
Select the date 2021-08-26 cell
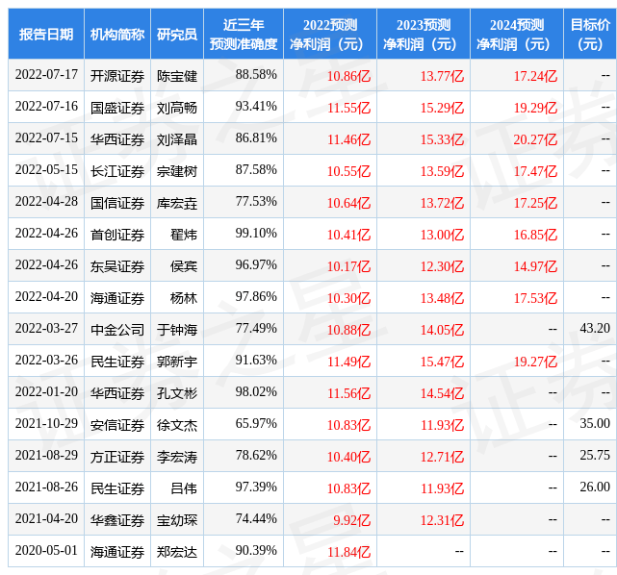click(46, 487)
